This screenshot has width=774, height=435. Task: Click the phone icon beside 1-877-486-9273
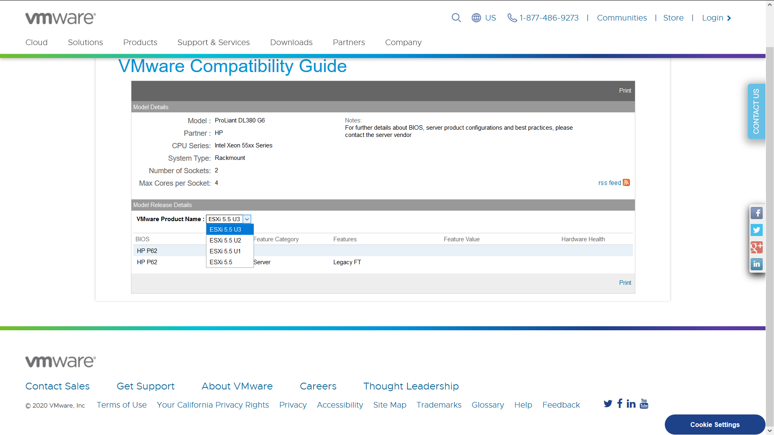(512, 18)
